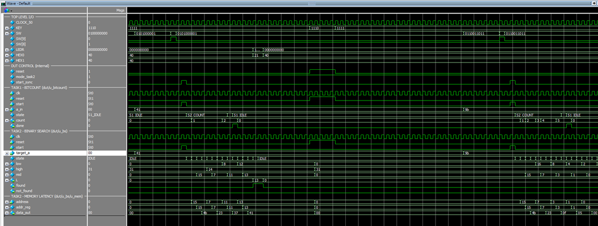Click the plus icon in the wave title bar

[593, 3]
